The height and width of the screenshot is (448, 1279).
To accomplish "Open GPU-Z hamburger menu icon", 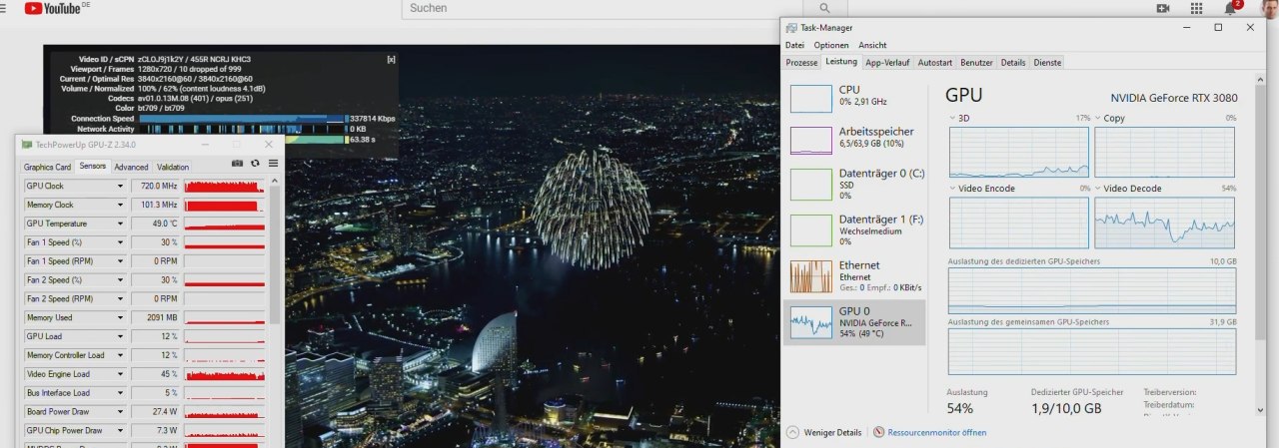I will point(273,163).
